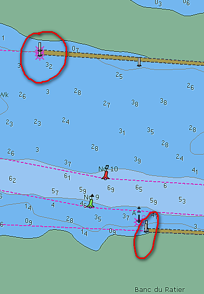Click the 6.5 depth sounding in the channel

pos(139,188)
